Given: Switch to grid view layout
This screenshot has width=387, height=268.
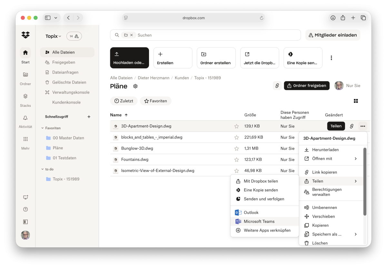Looking at the screenshot, I should [x=356, y=101].
